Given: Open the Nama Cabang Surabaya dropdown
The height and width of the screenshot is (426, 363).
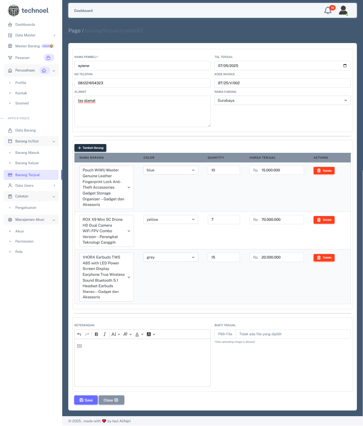Looking at the screenshot, I should tap(282, 100).
